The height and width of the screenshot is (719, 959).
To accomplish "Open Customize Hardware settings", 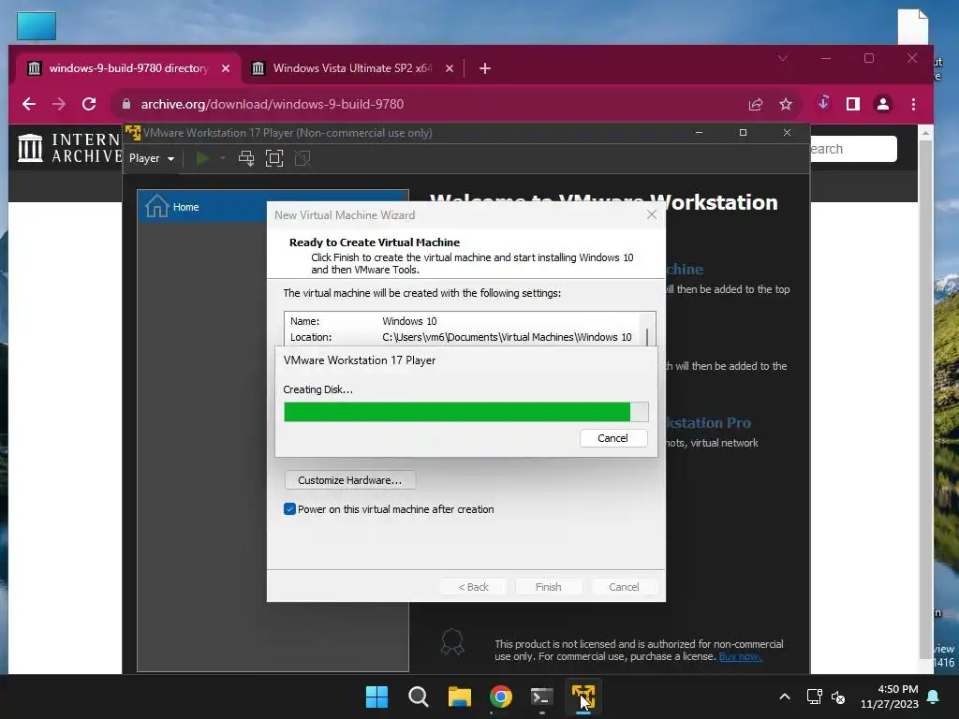I will click(x=350, y=480).
